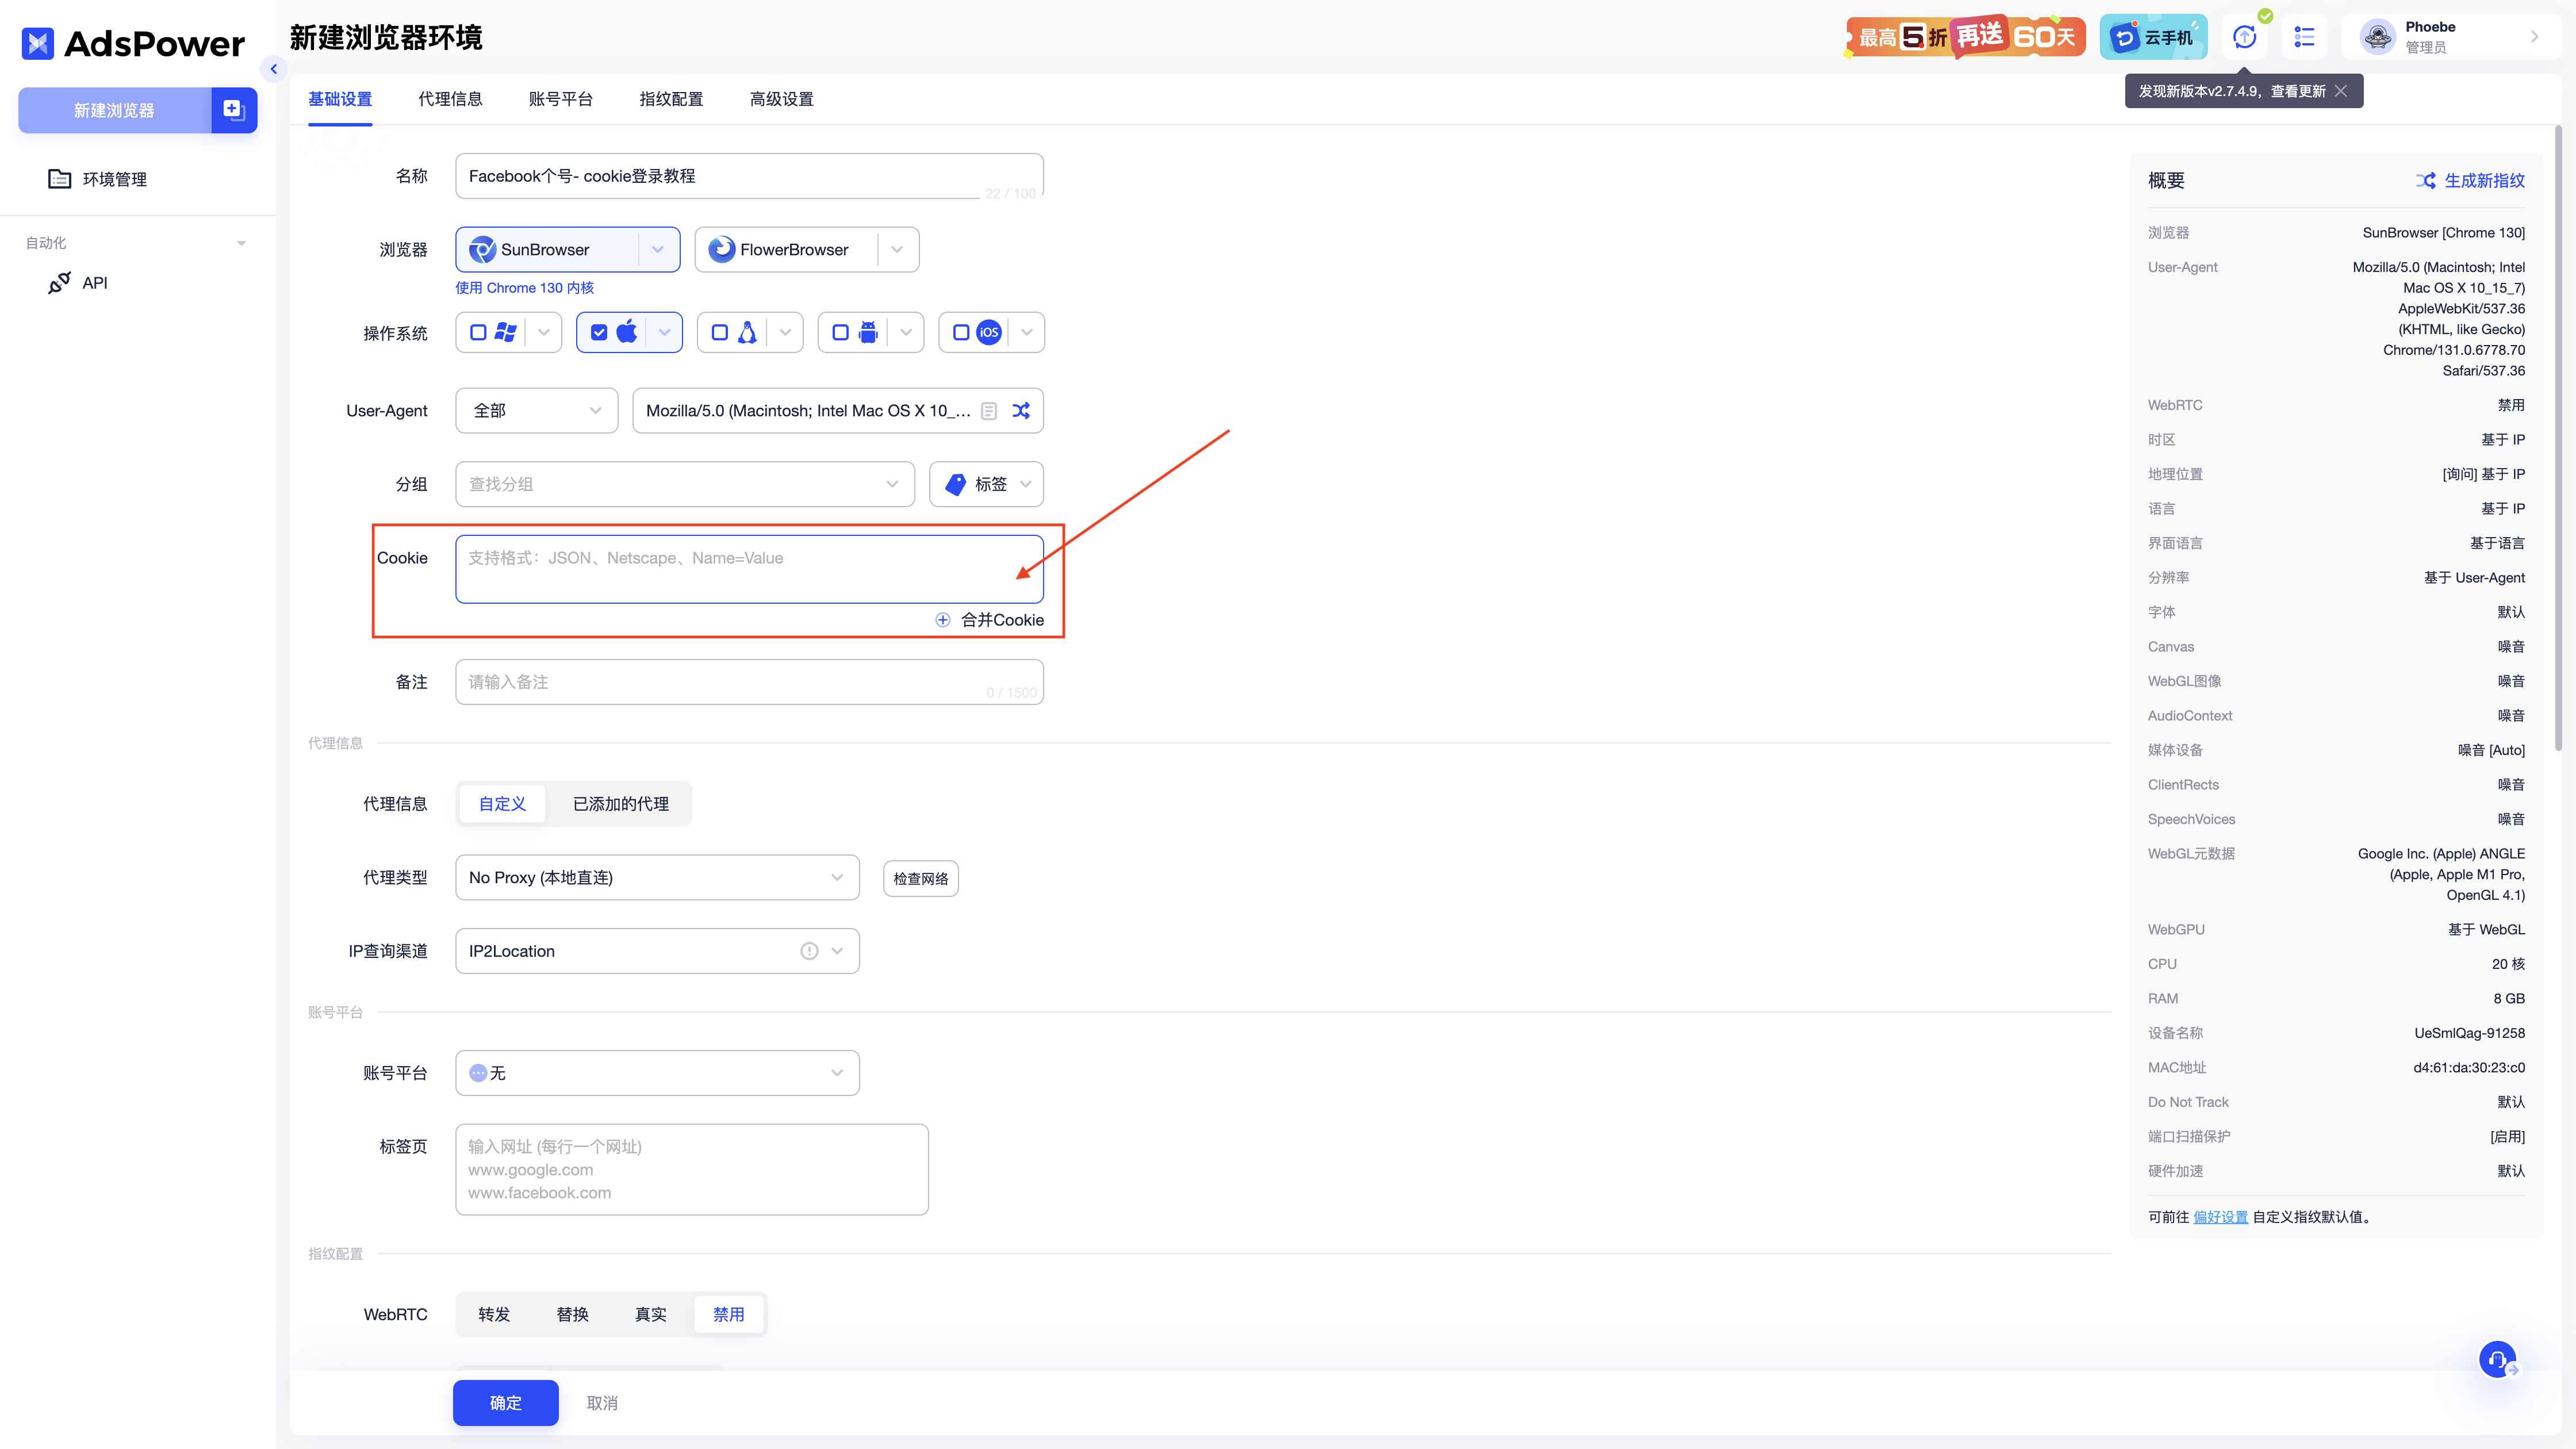Expand SunBrowser version dropdown
This screenshot has height=1449, width=2576.
(658, 250)
